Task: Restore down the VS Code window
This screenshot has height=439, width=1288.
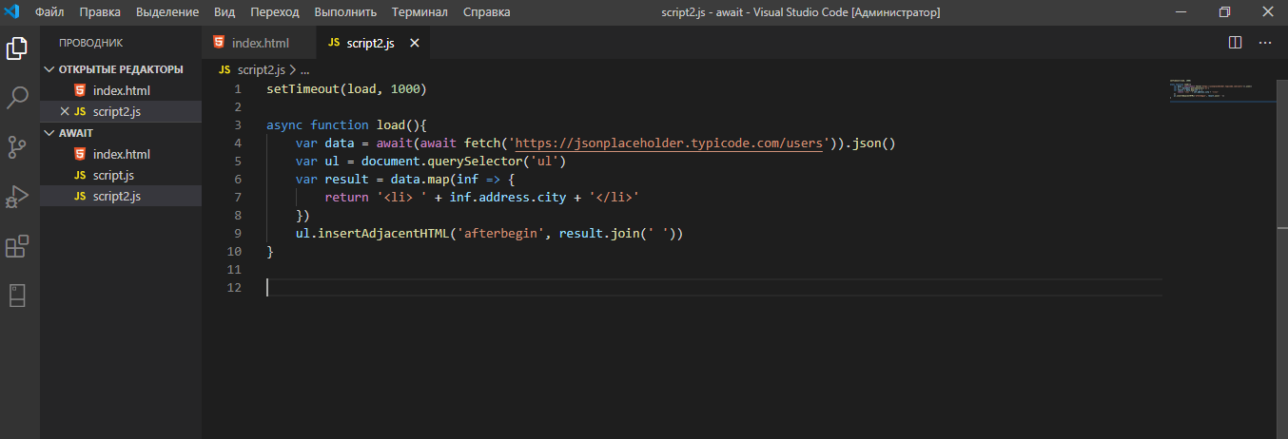Action: [x=1224, y=12]
